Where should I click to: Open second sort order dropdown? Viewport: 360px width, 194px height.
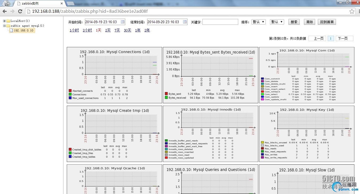tap(277, 22)
